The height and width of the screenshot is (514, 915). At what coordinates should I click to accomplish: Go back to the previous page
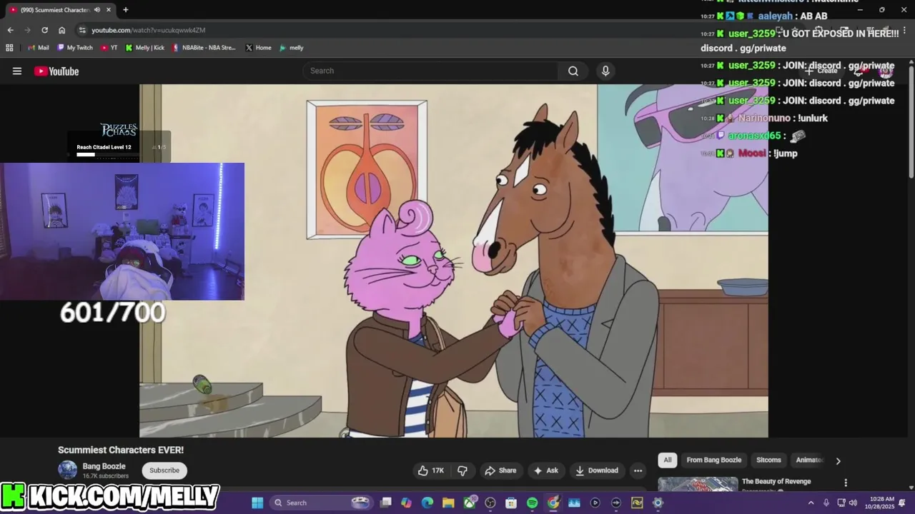click(x=10, y=30)
